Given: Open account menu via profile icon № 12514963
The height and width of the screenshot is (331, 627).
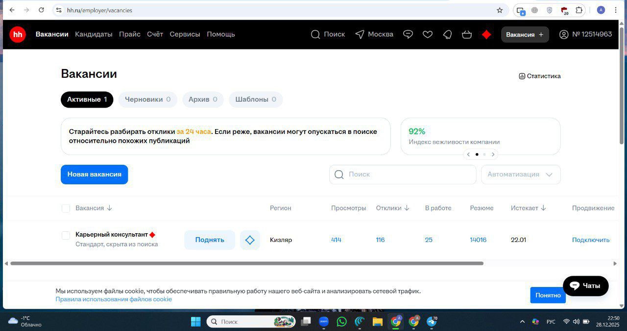Looking at the screenshot, I should (564, 34).
